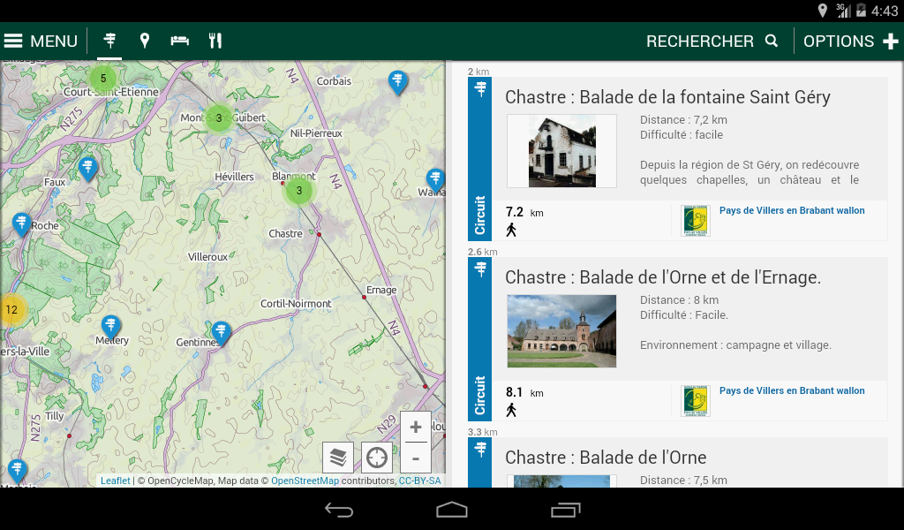Open the hamburger MENU

tap(41, 41)
